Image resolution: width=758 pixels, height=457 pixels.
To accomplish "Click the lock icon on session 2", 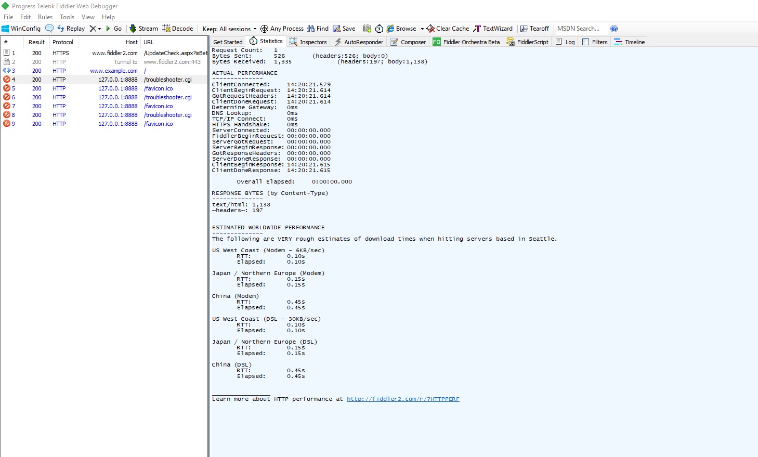I will (x=7, y=61).
